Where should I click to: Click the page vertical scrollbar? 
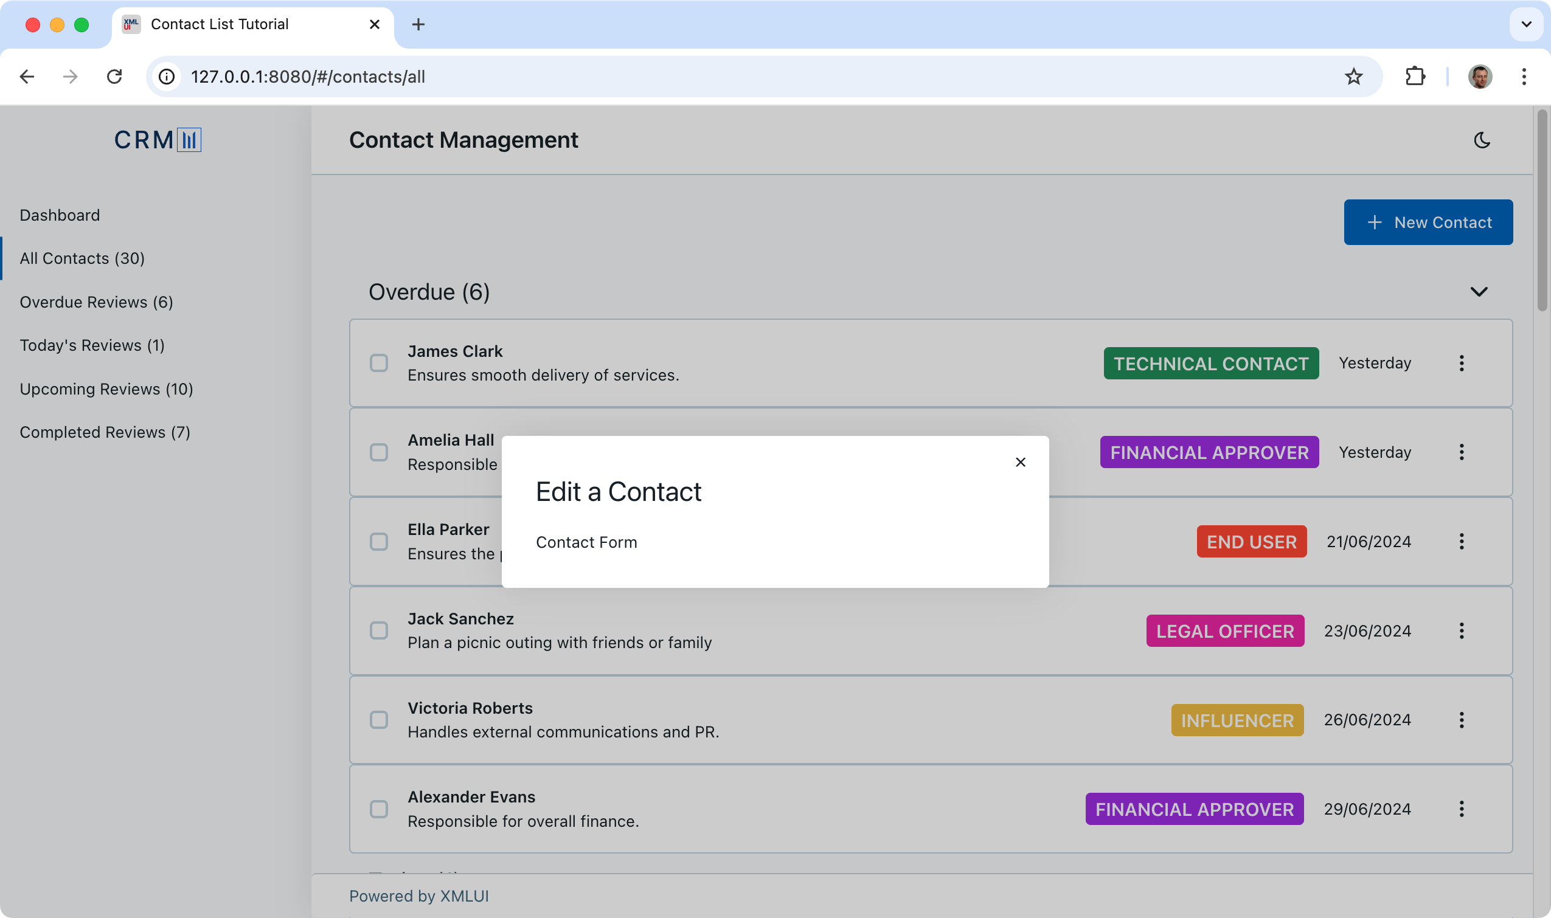tap(1542, 210)
